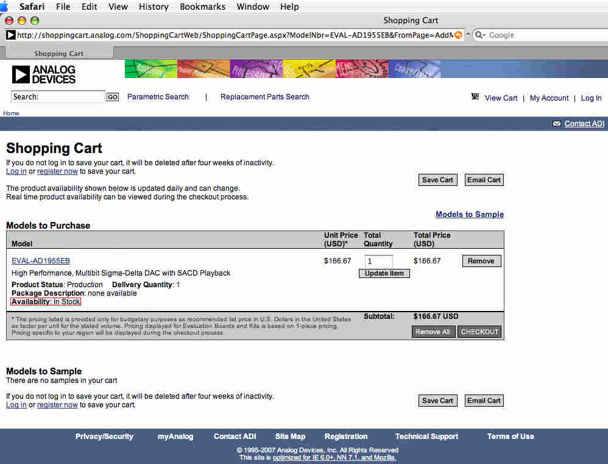Click the optimized for IE footer link
The height and width of the screenshot is (464, 608).
point(334,457)
